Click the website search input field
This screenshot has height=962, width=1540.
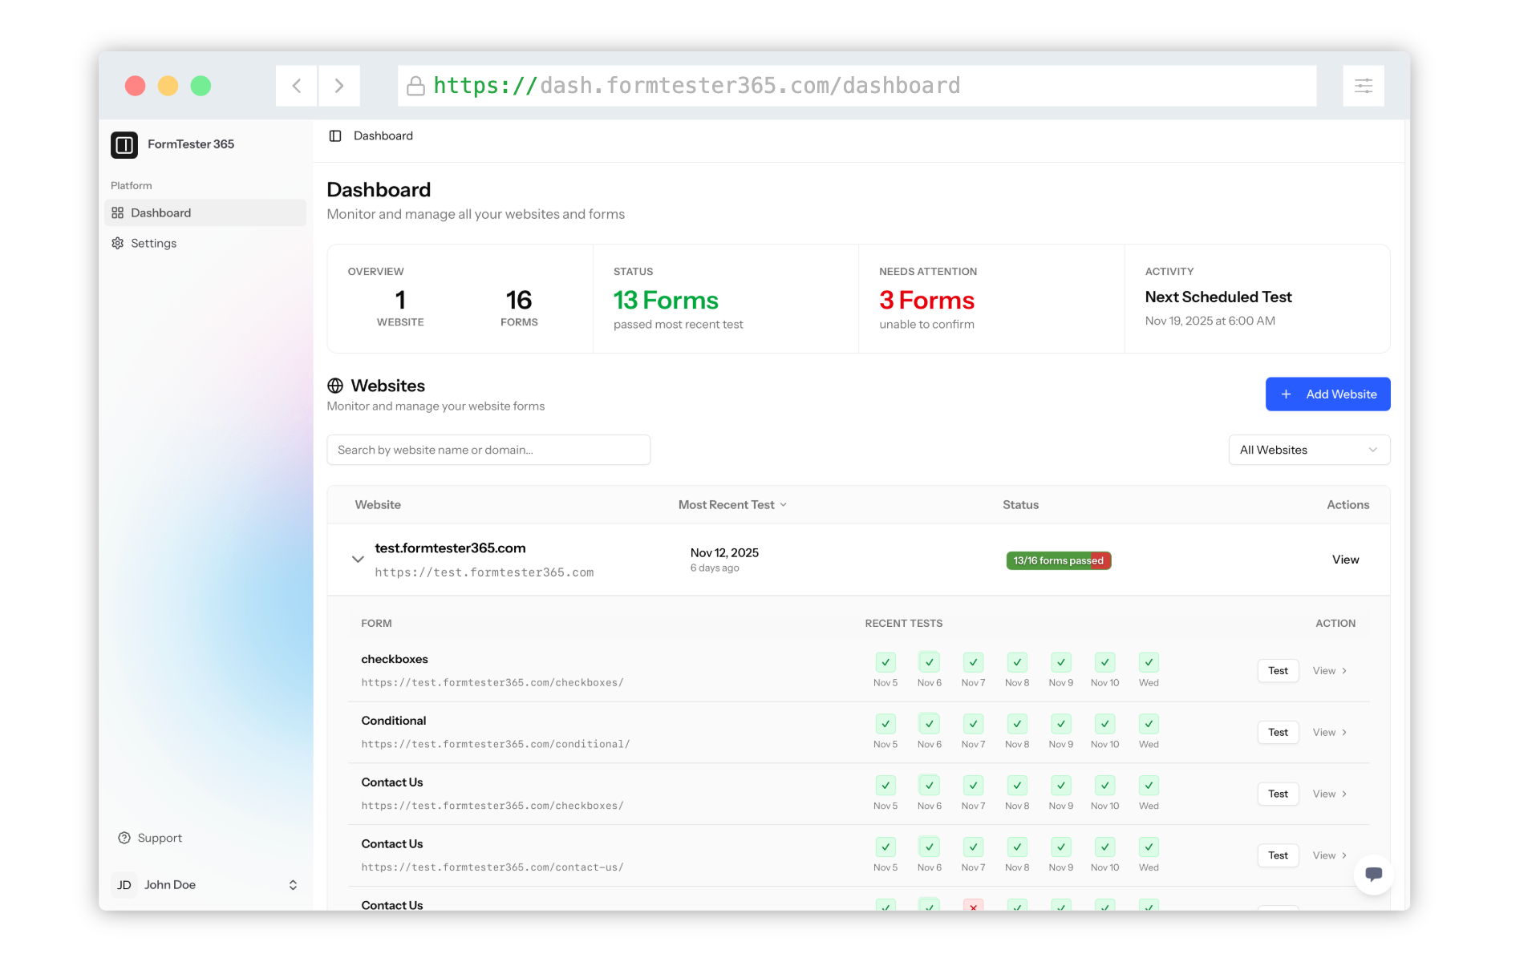tap(488, 450)
